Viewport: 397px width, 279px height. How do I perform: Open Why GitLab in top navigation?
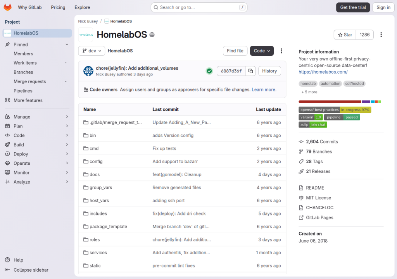(29, 7)
